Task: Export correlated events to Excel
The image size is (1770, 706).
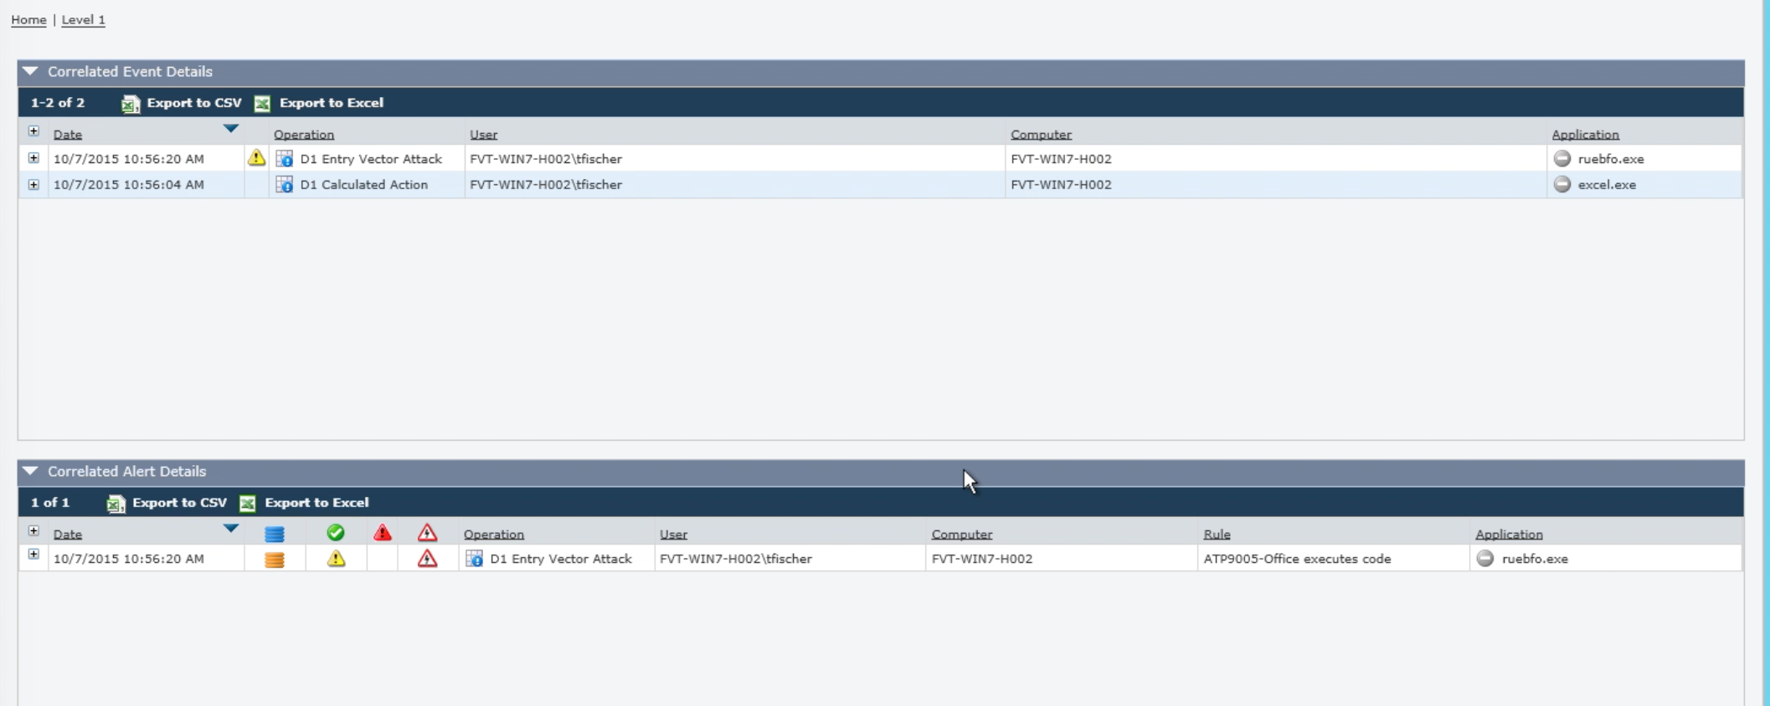Action: coord(331,103)
